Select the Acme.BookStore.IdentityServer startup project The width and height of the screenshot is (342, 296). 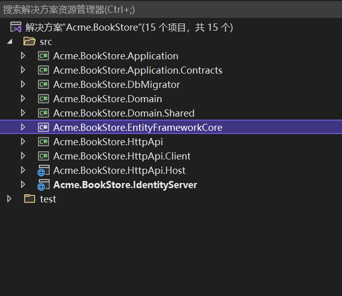[125, 185]
